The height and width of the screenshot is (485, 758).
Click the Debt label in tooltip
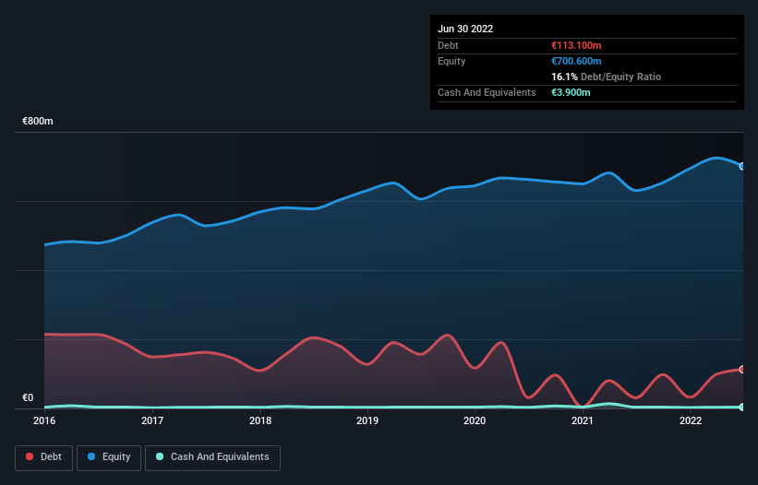pos(448,45)
